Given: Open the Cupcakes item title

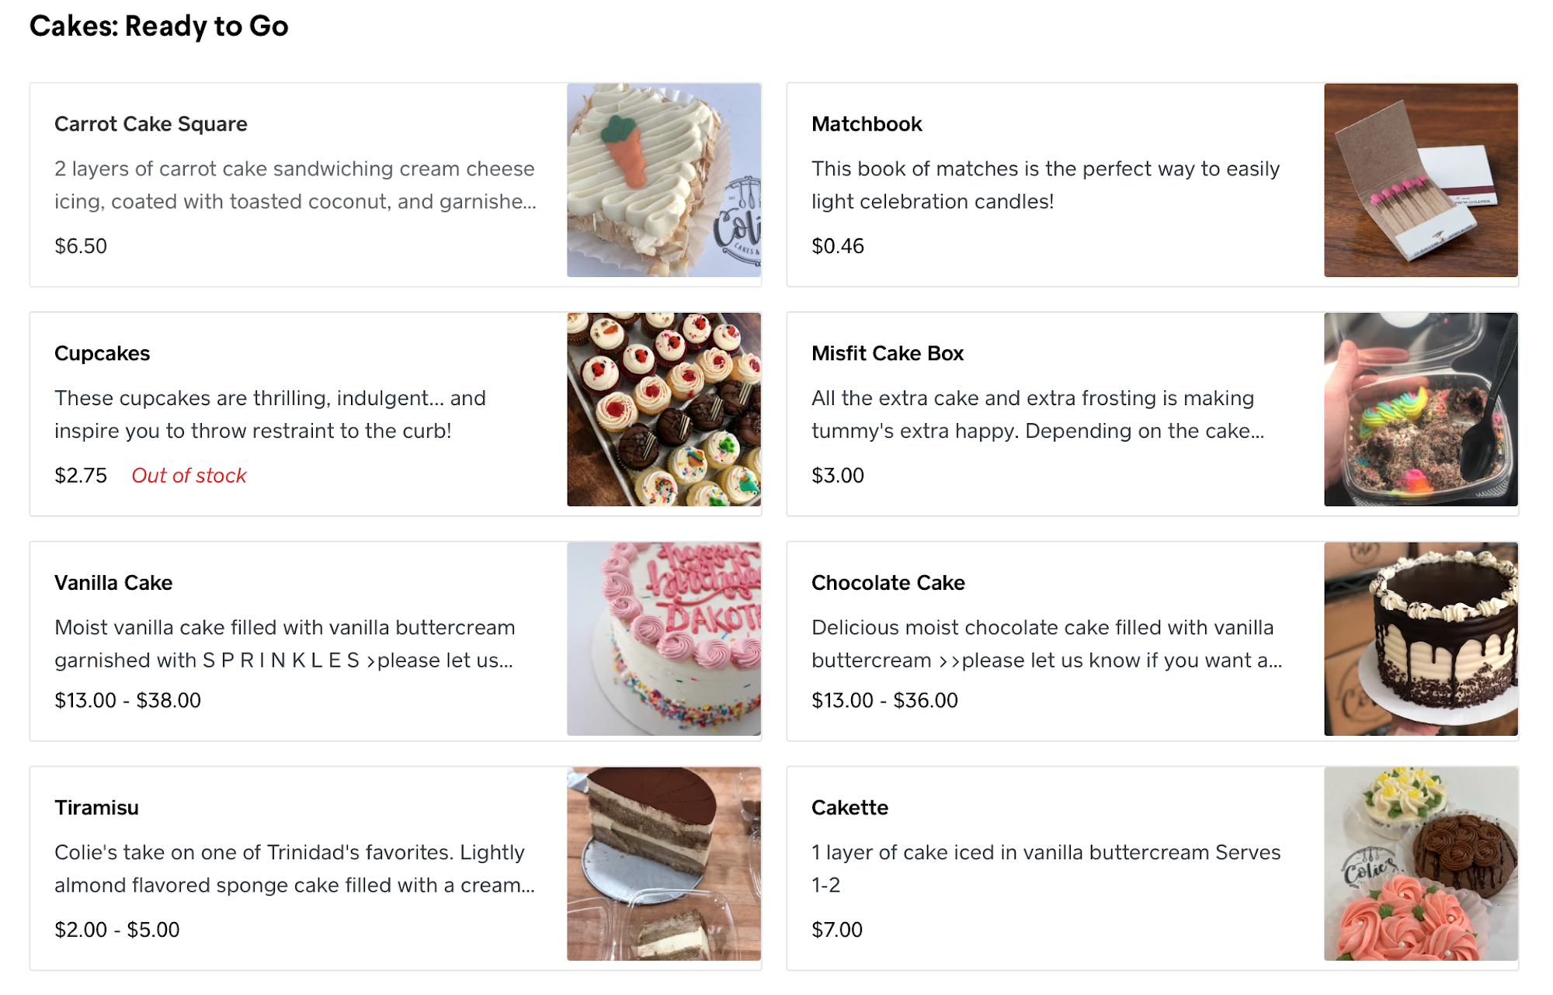Looking at the screenshot, I should (102, 354).
